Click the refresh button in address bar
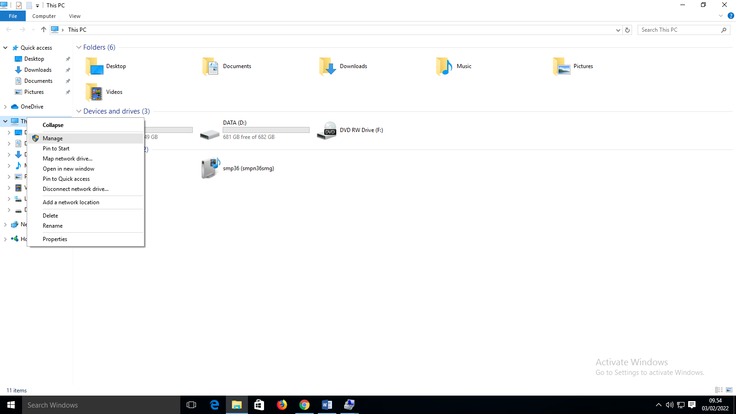The image size is (736, 414). point(627,30)
